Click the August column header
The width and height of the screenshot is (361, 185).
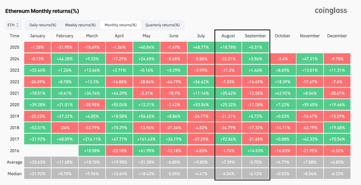point(228,36)
